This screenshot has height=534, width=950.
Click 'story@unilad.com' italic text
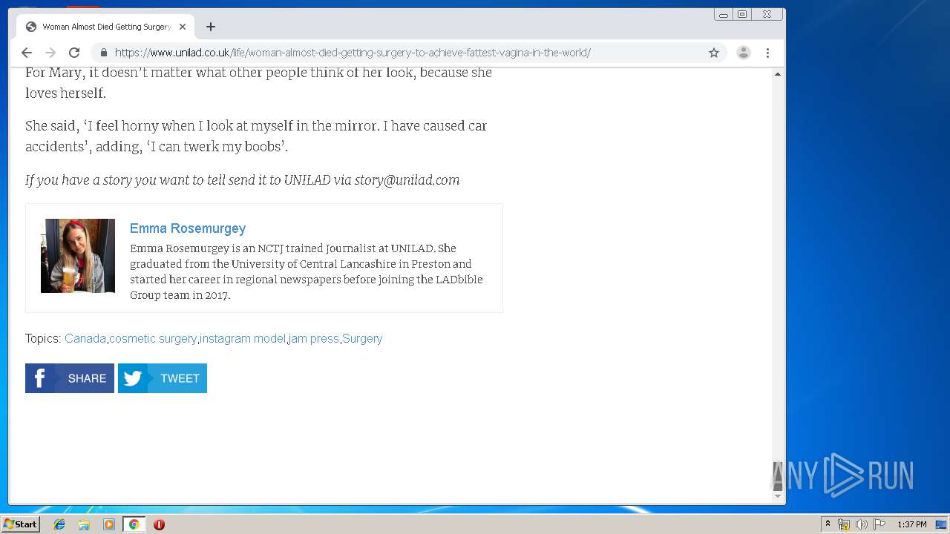coord(407,180)
